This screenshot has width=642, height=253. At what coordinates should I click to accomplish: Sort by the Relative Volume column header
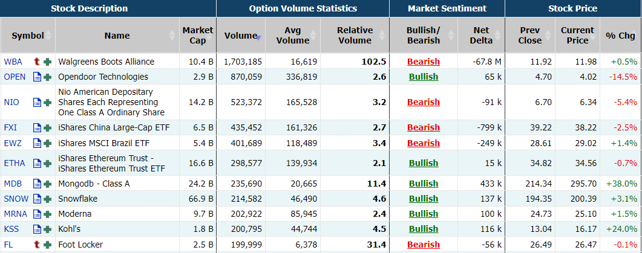click(x=355, y=36)
